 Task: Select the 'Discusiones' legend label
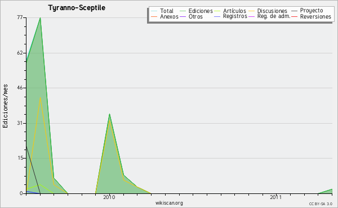pyautogui.click(x=272, y=11)
